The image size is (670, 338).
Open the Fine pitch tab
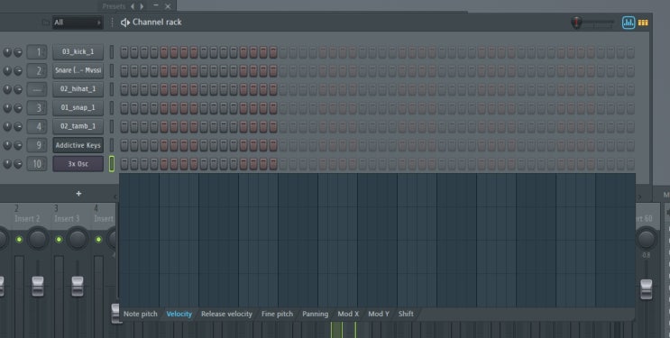(x=278, y=314)
